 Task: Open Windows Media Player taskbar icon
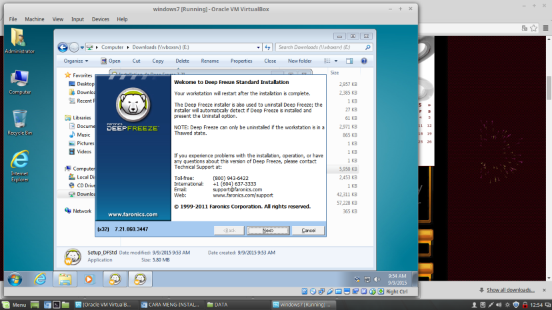89,279
